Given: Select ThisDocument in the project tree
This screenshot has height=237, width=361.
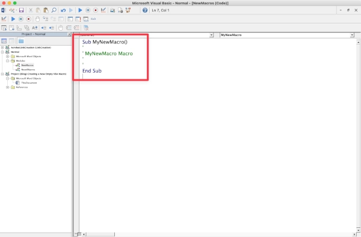Looking at the screenshot, I should [29, 83].
